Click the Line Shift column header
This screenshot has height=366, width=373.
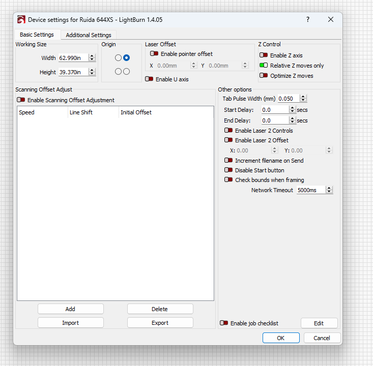point(93,112)
